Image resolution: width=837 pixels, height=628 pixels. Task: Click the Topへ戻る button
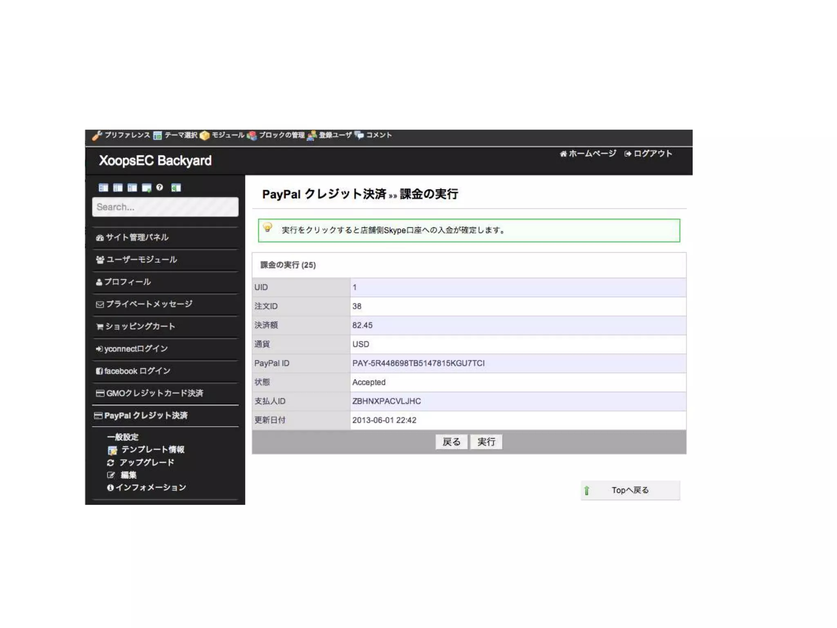point(630,490)
